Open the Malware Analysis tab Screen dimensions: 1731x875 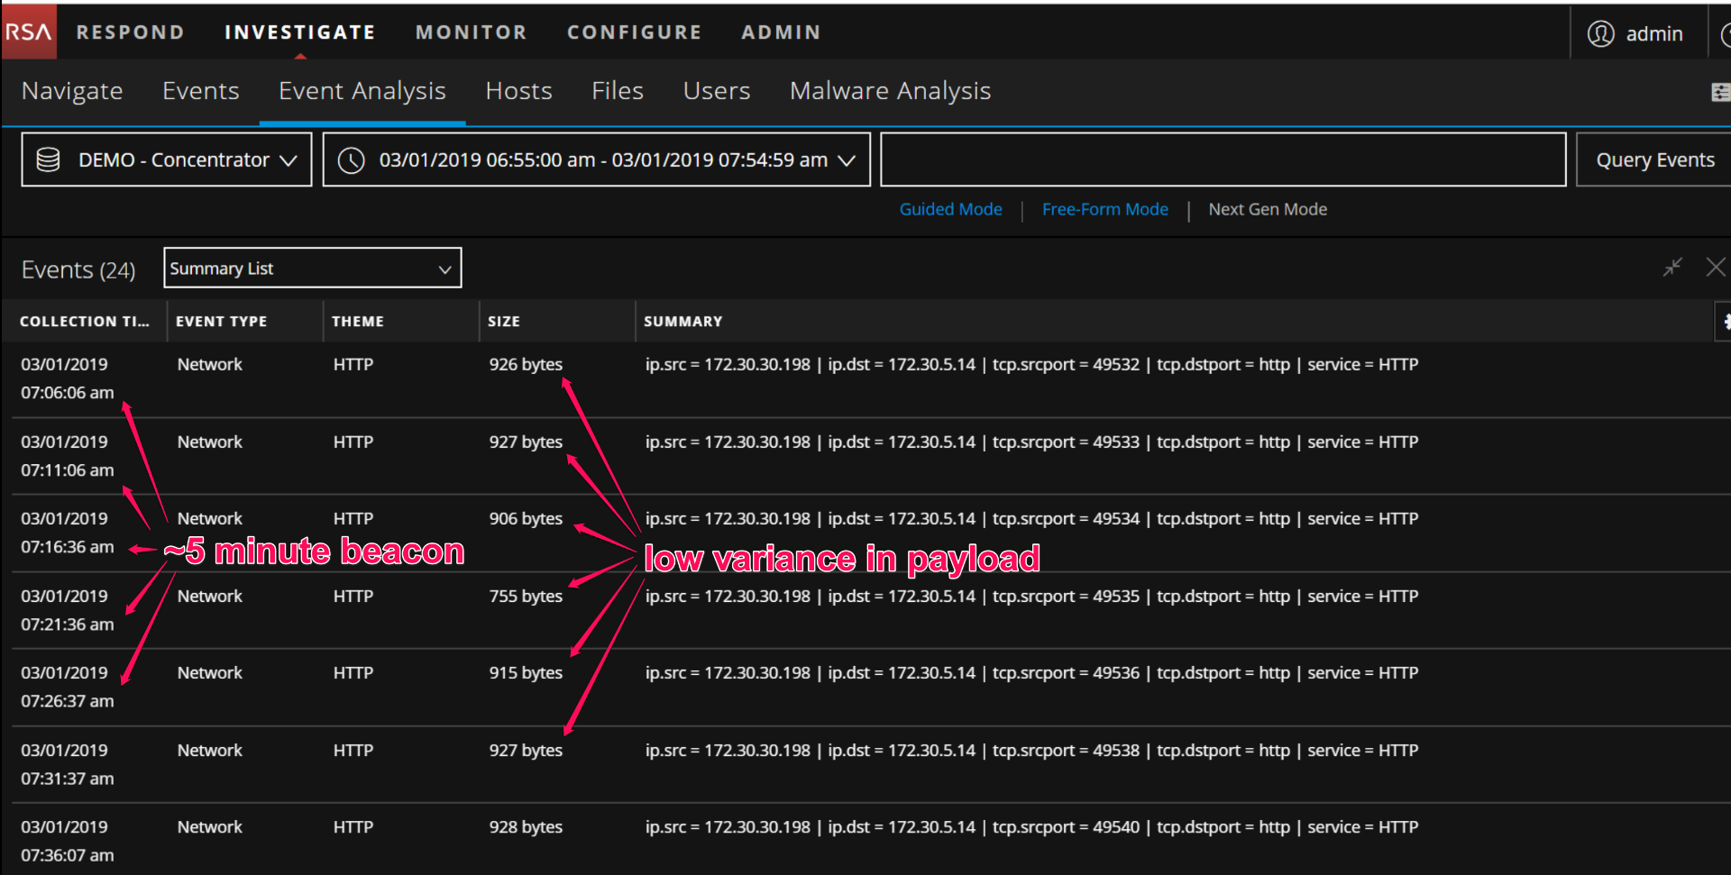point(890,91)
